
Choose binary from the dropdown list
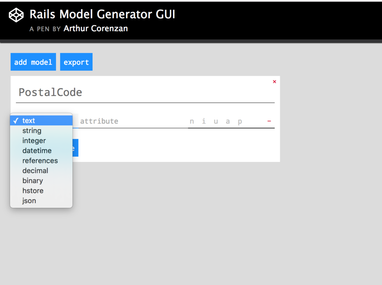(x=41, y=181)
